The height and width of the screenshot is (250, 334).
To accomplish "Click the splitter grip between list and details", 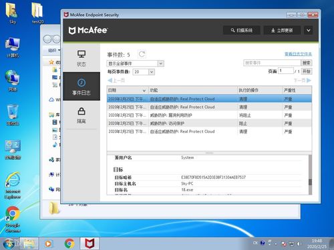I will click(209, 153).
